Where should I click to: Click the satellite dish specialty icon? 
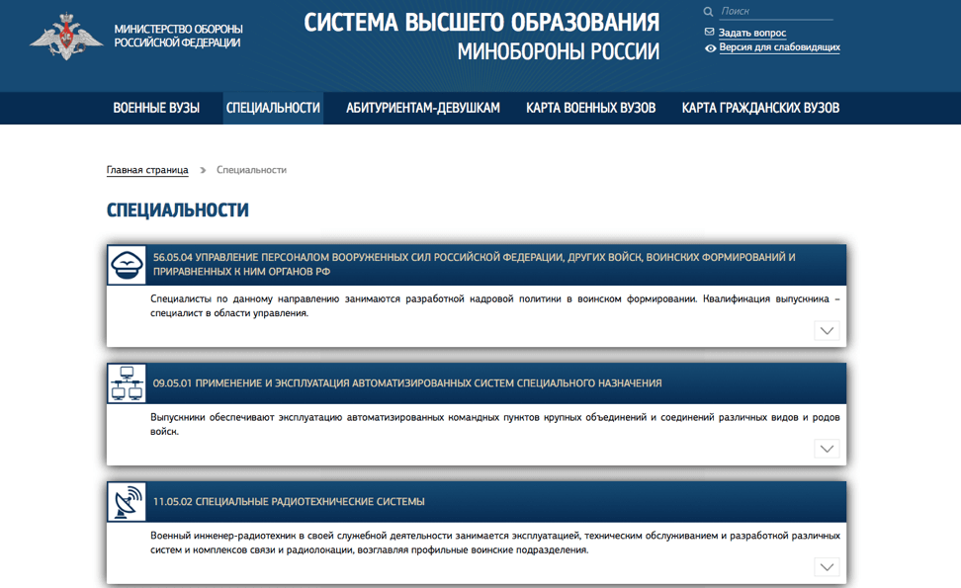(126, 502)
